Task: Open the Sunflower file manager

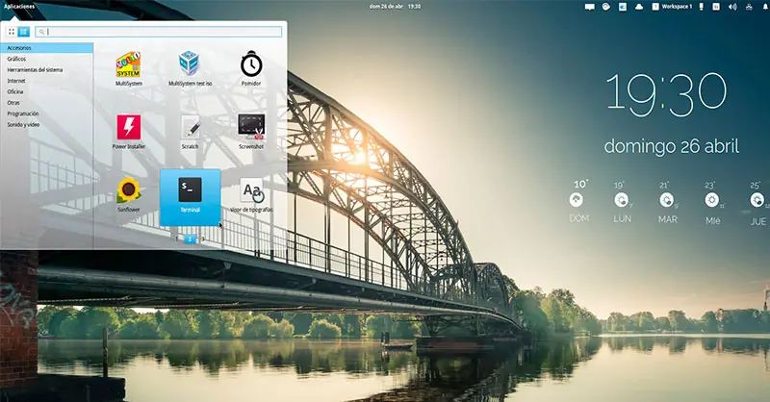Action: (129, 195)
